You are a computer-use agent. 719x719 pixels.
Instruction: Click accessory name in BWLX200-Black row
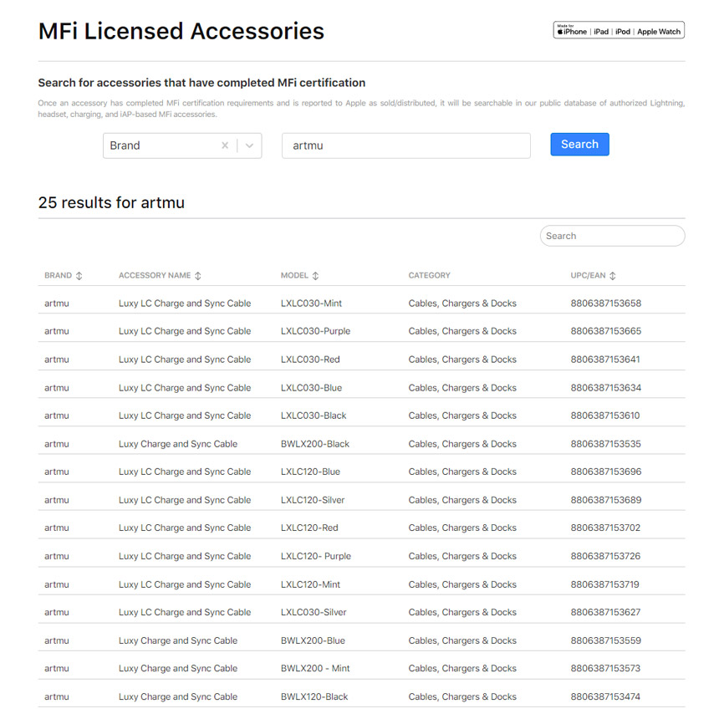178,444
